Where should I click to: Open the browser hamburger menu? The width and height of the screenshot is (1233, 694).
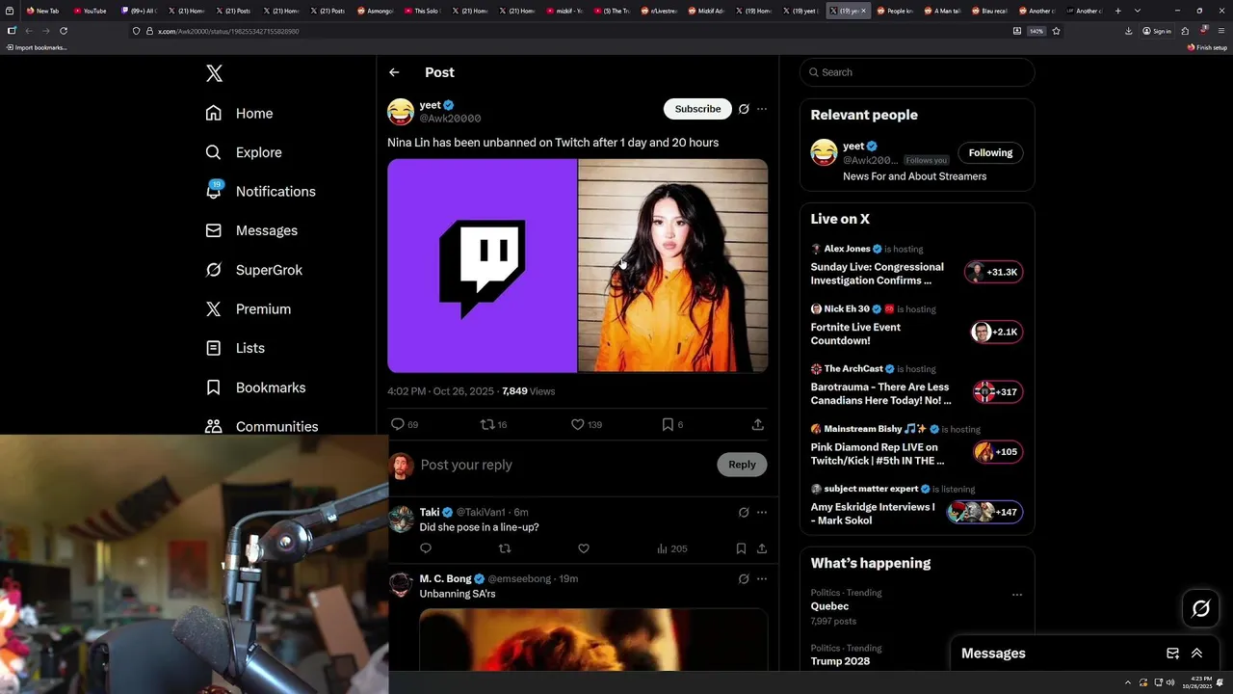(1221, 31)
